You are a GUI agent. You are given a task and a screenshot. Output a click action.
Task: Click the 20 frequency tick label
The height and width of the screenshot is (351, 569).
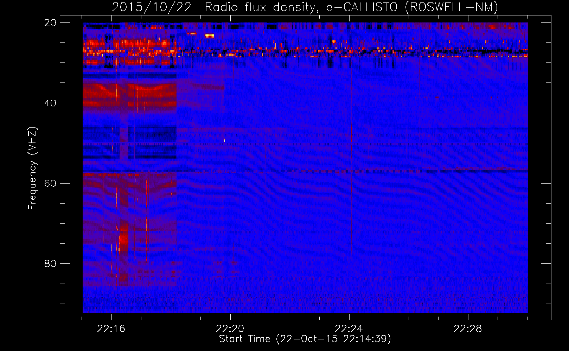tap(50, 23)
